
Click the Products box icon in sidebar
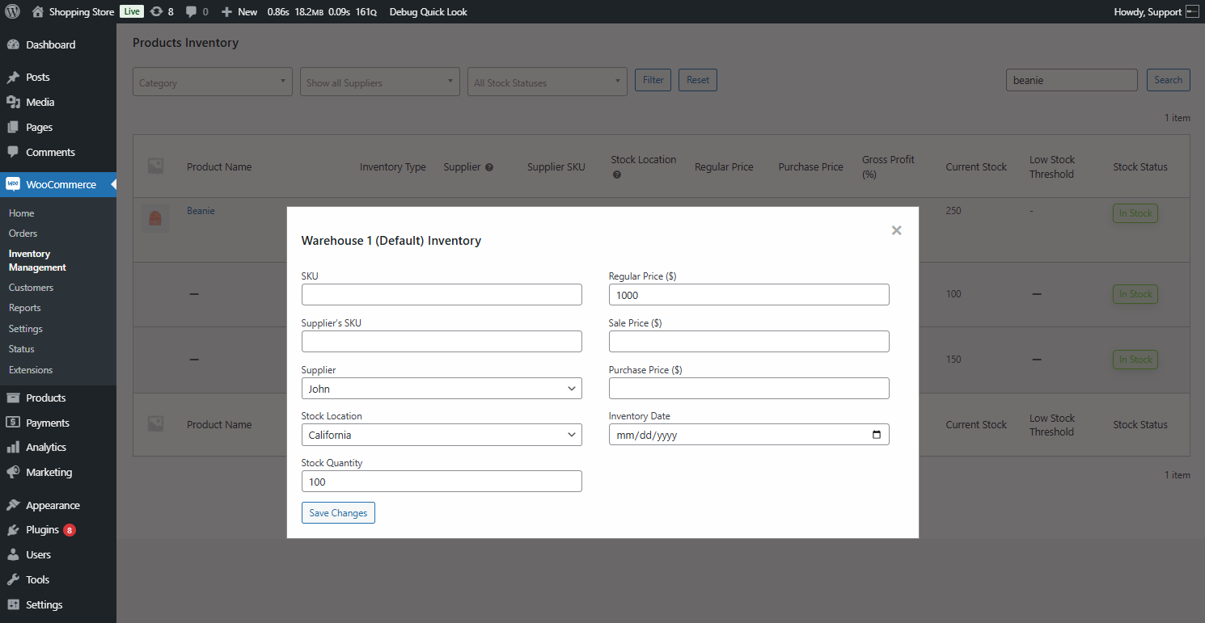point(13,398)
